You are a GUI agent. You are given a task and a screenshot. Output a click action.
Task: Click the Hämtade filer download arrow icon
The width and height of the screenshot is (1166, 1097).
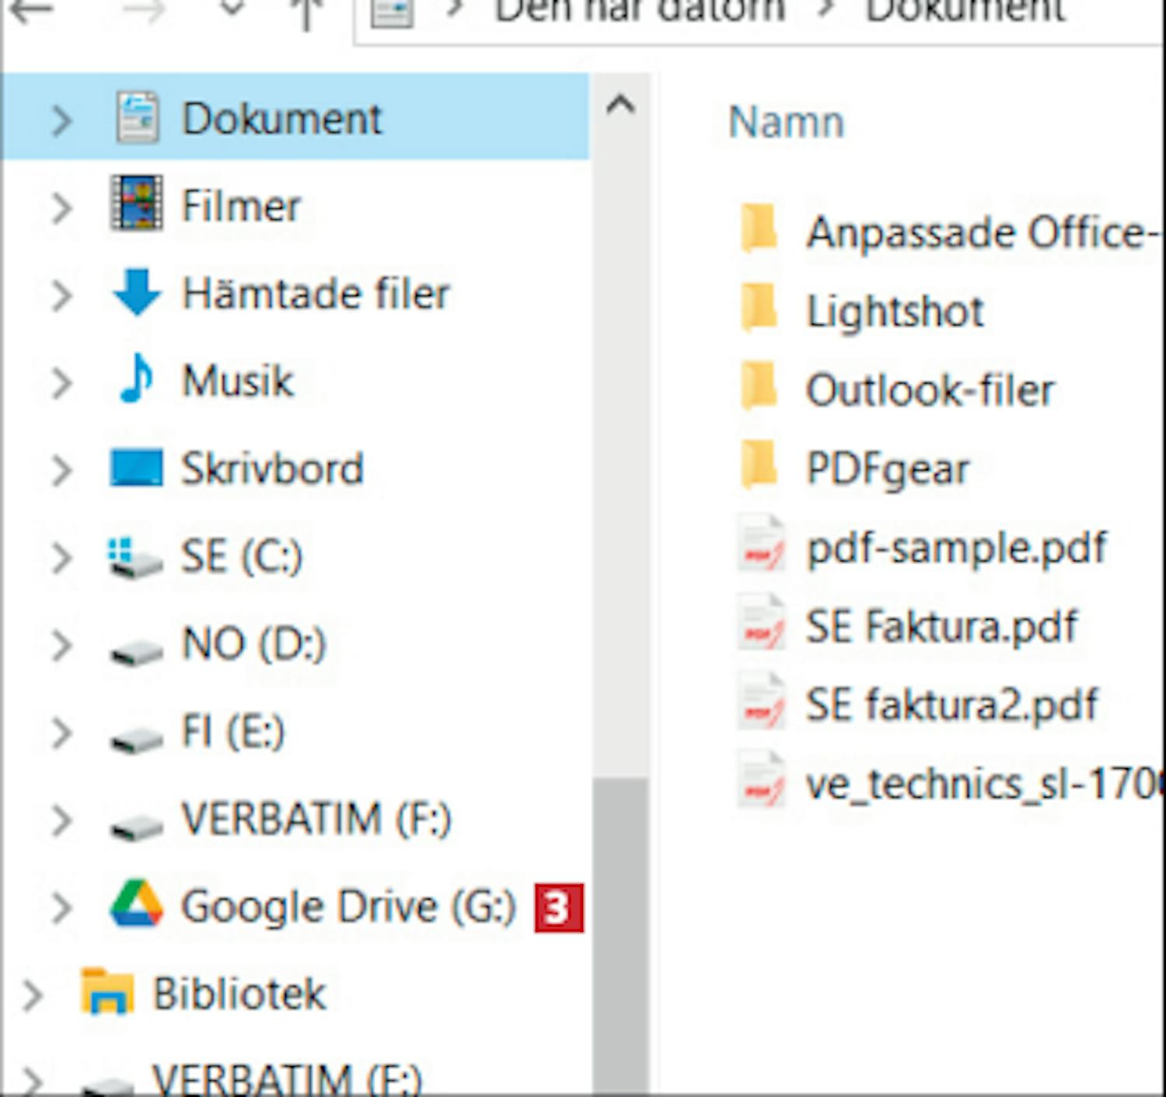(x=137, y=293)
